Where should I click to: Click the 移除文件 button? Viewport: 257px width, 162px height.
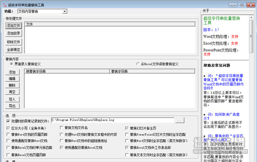point(14,42)
